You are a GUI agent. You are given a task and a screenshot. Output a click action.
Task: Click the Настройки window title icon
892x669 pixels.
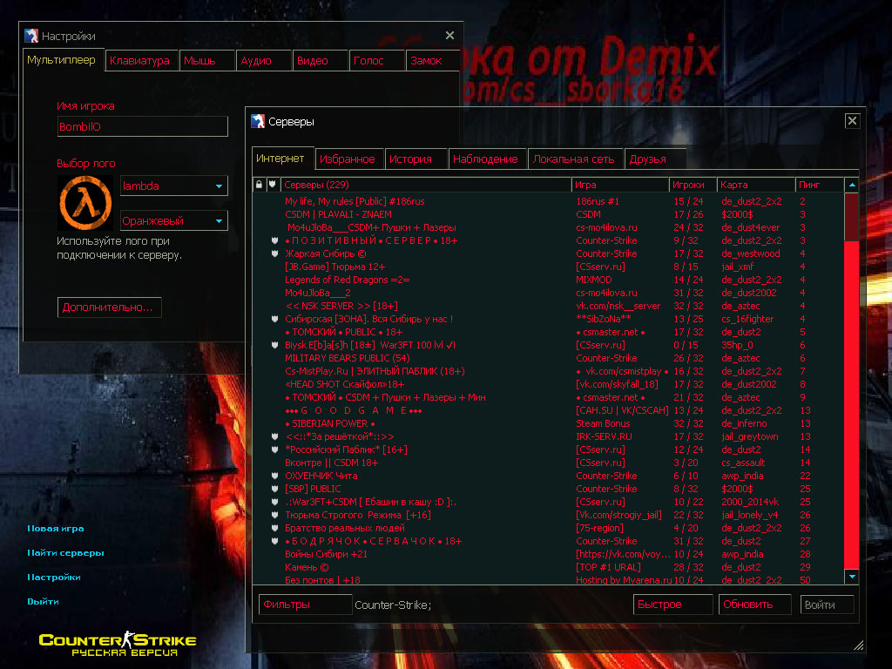31,36
